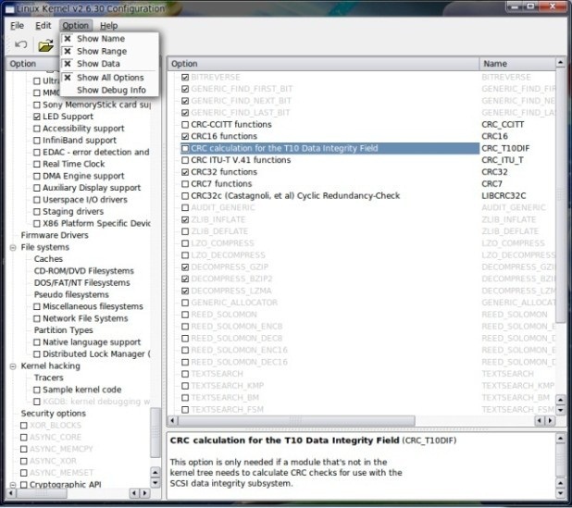Expand the Cryptographic API tree node
The width and height of the screenshot is (572, 508).
point(13,485)
